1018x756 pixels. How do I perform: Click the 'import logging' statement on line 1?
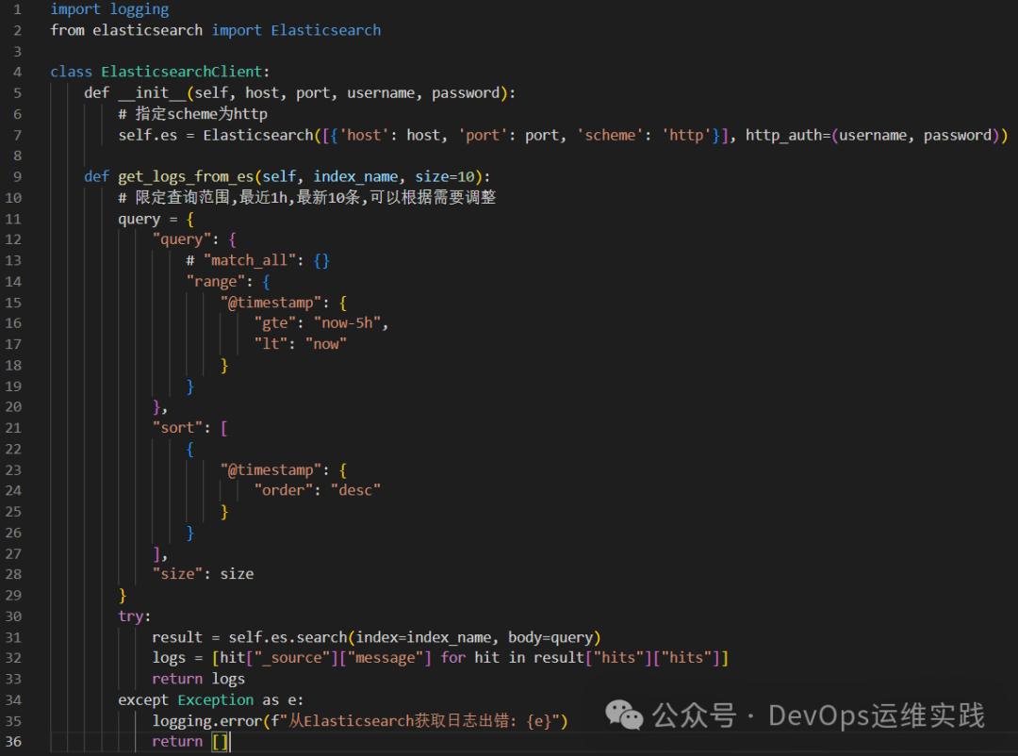pos(109,9)
